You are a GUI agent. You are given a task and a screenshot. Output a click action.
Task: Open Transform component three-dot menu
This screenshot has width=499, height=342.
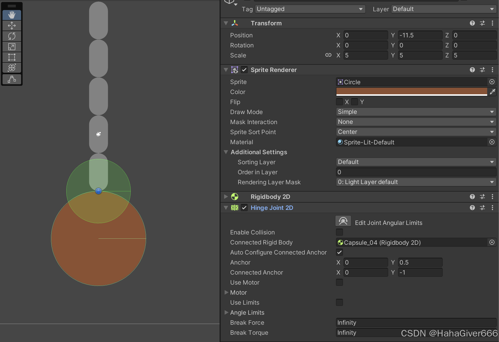coord(492,23)
